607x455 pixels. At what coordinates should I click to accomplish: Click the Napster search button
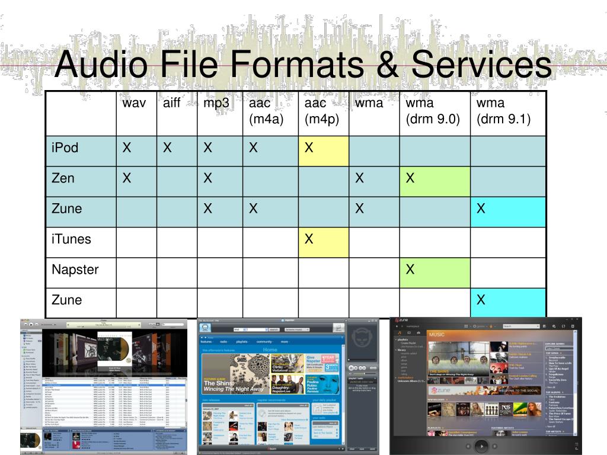click(274, 329)
